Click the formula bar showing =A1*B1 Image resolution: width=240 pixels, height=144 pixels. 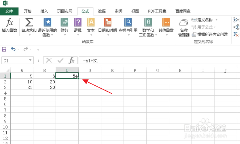(x=159, y=61)
